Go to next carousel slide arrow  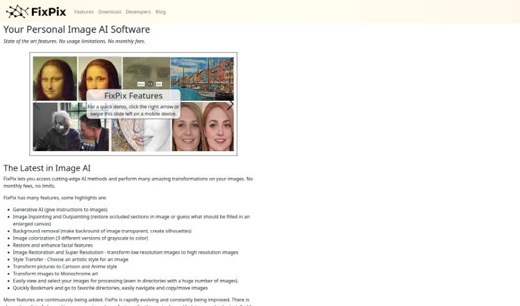pos(230,105)
